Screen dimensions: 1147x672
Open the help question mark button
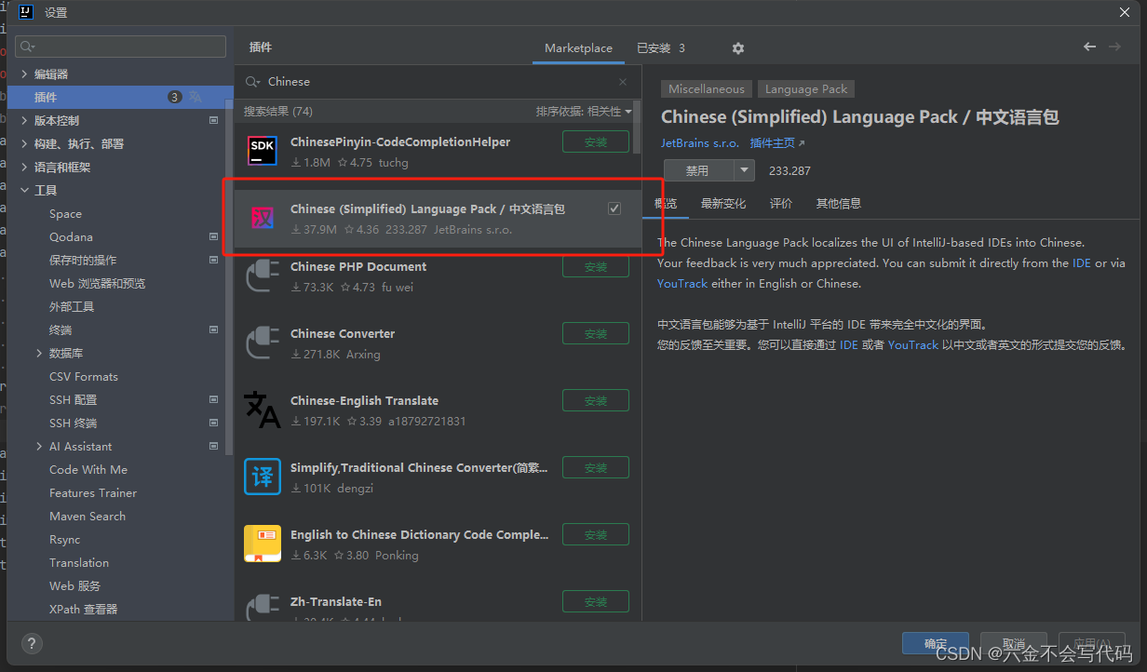tap(31, 643)
